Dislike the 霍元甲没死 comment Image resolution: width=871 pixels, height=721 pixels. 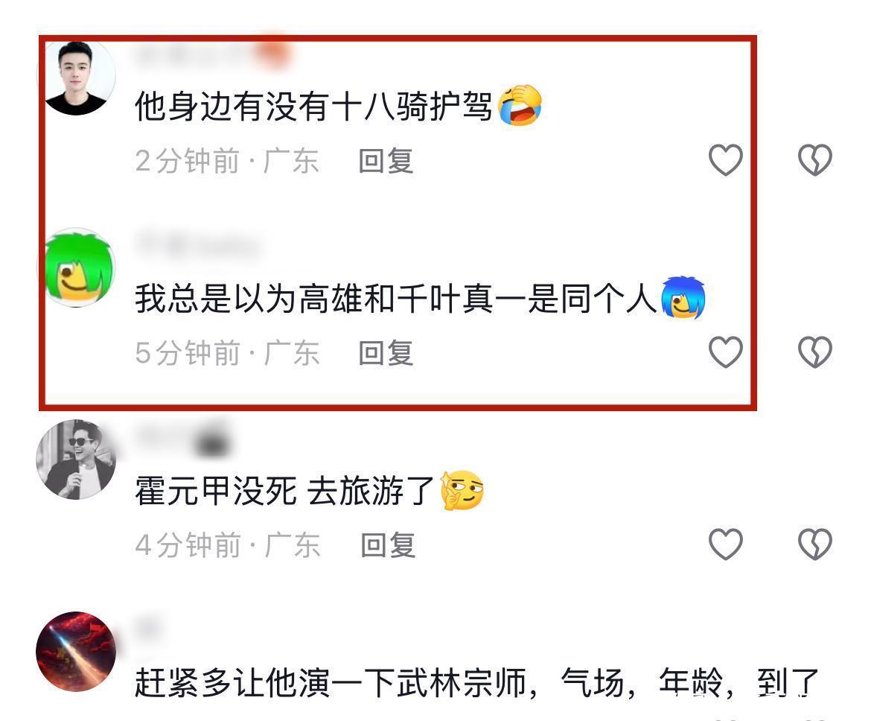[x=815, y=544]
